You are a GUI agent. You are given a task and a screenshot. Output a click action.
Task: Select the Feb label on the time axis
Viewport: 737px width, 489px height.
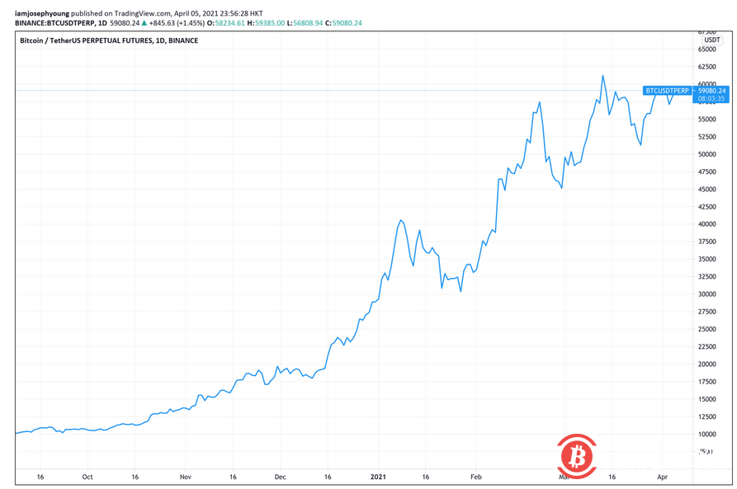(x=475, y=477)
